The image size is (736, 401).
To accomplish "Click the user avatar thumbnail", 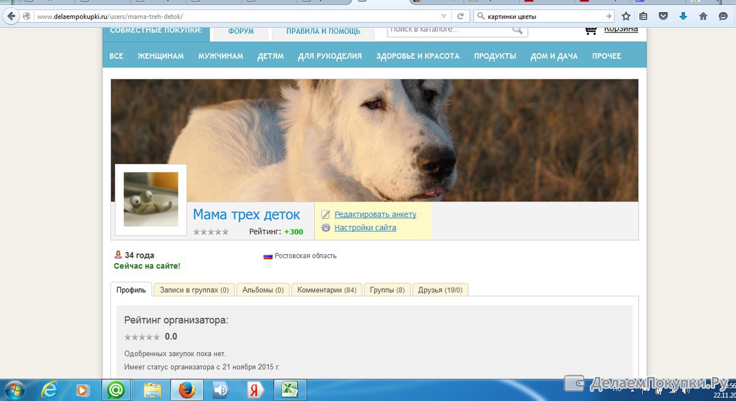I will click(x=151, y=200).
